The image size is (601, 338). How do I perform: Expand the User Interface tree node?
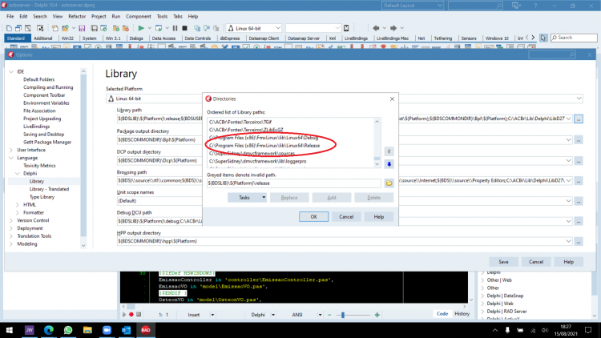11,150
